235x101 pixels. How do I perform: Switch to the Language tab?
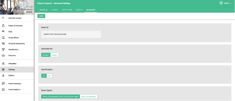tap(43, 10)
